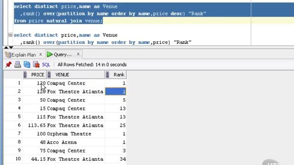Select the price 115 cell in row 5
Screen dimensions: 294x165
point(34,117)
